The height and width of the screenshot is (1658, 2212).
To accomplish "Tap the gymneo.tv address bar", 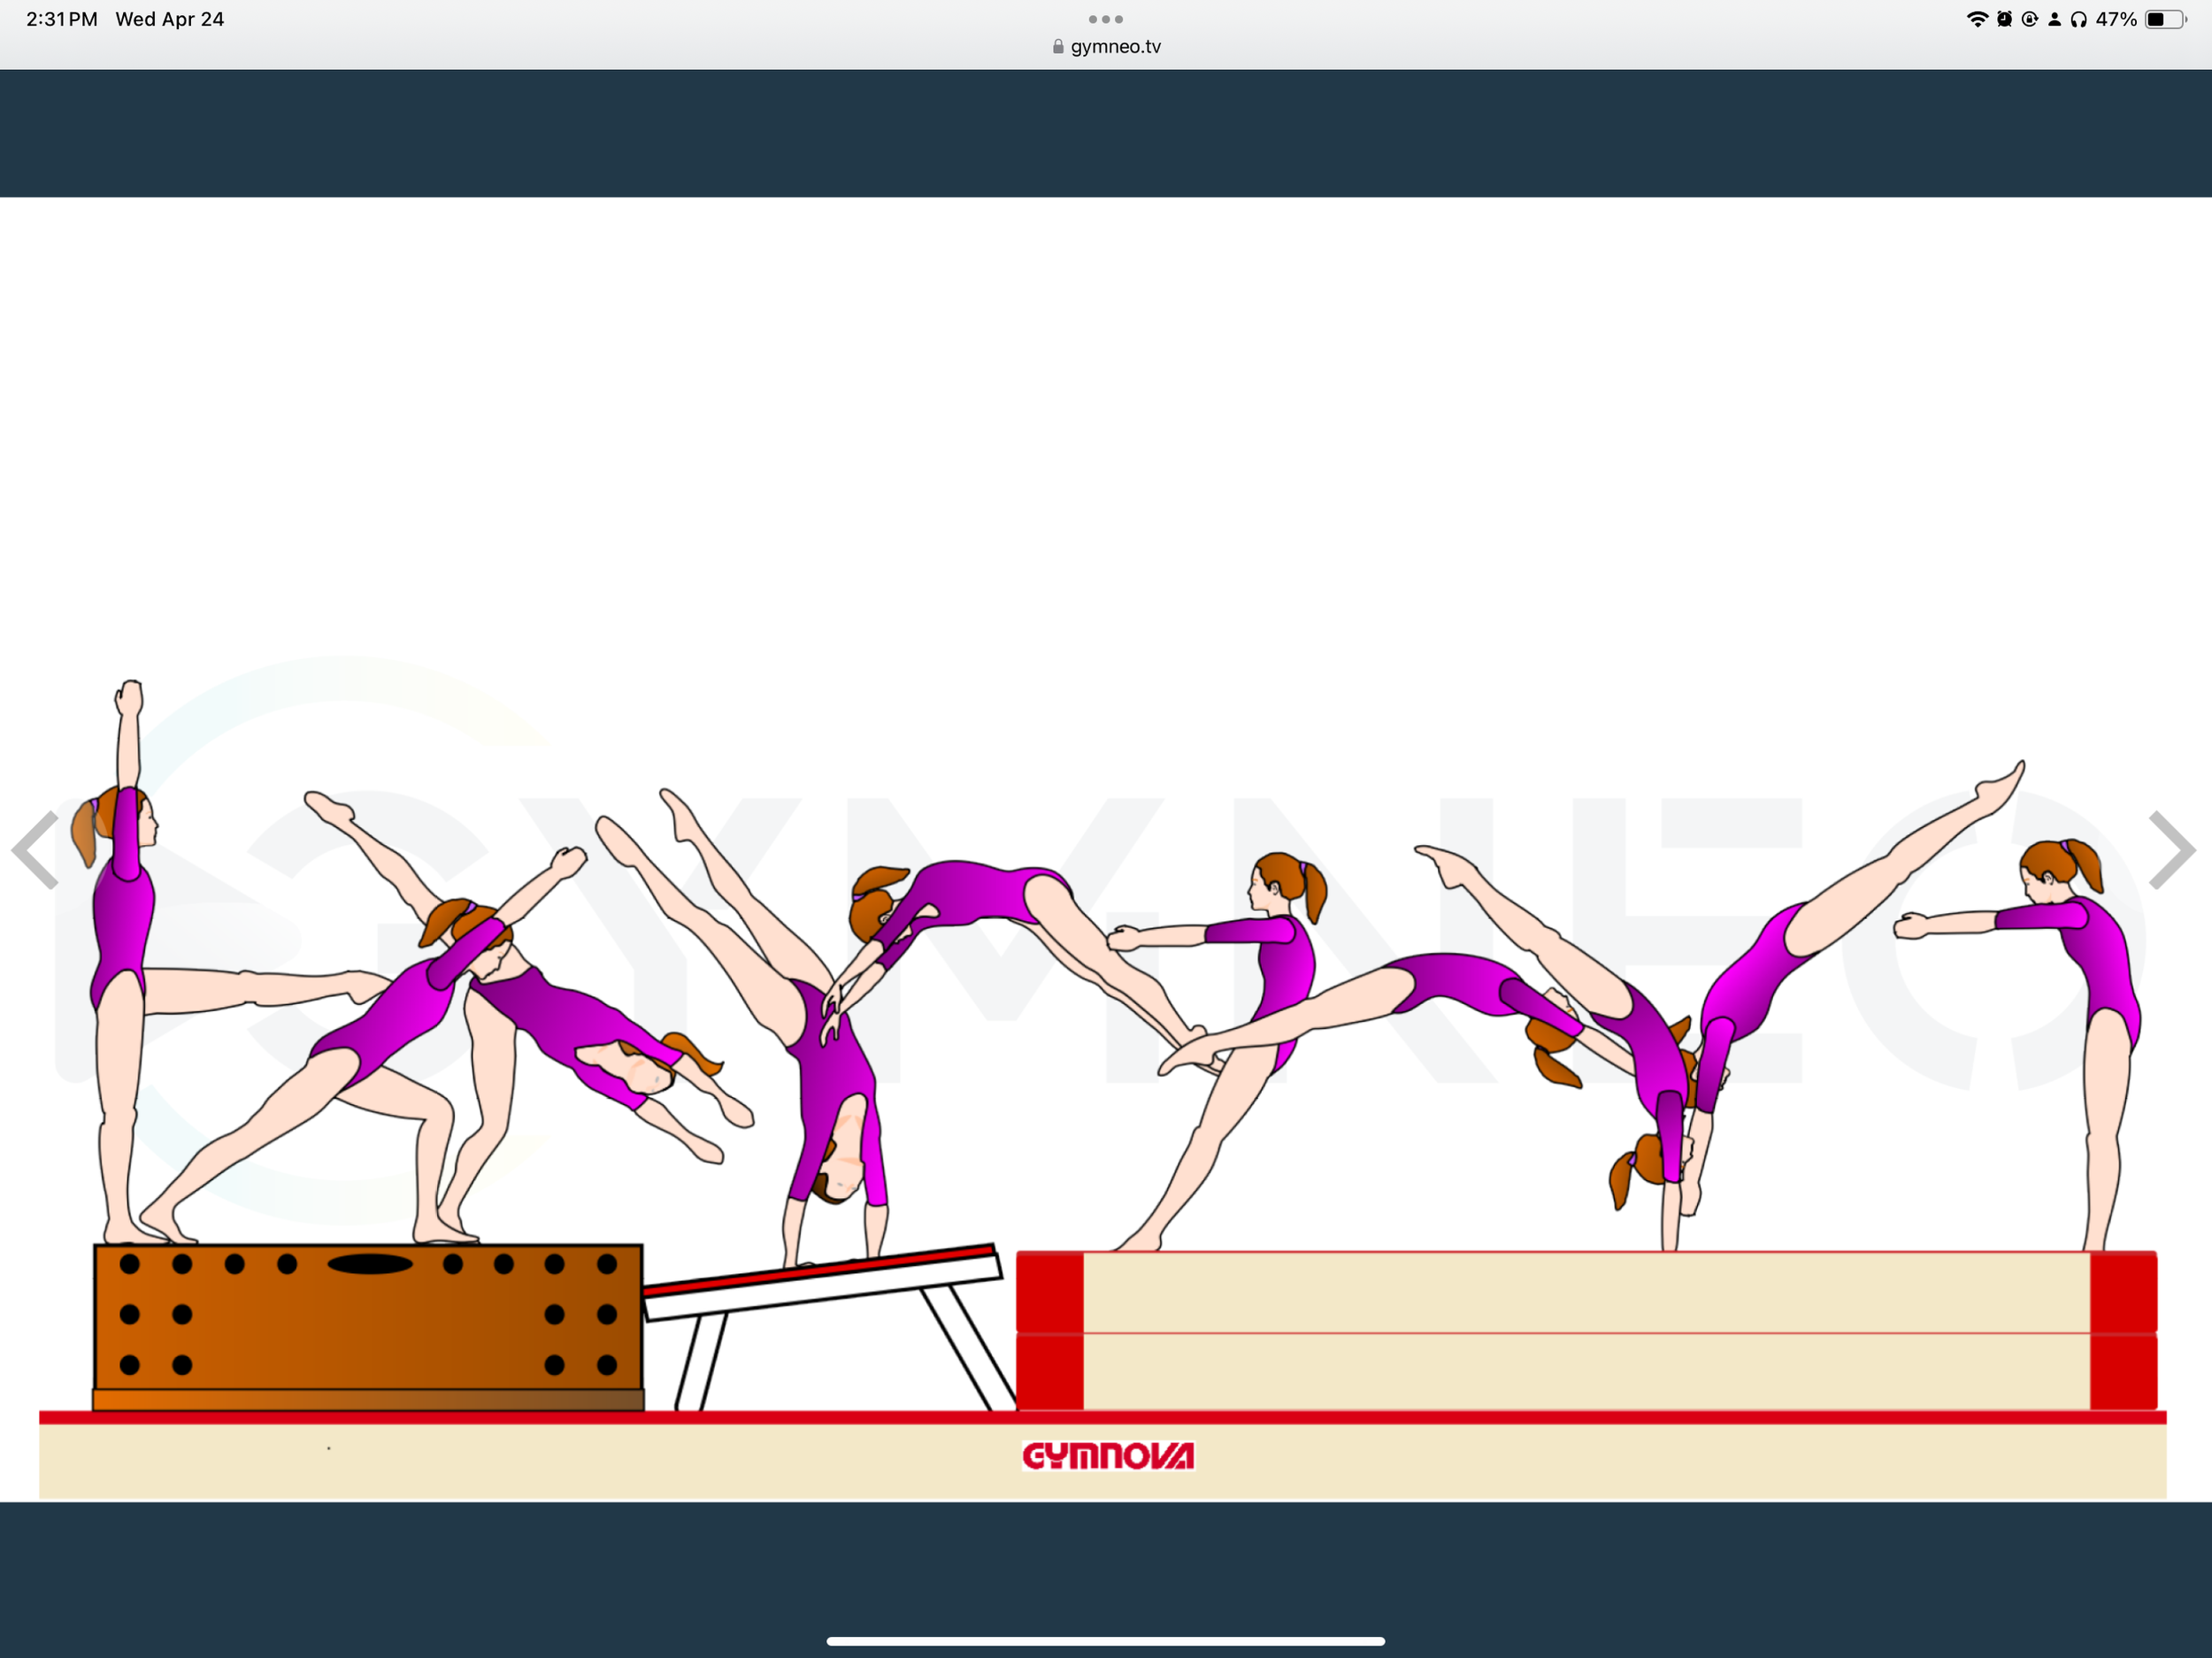I will tap(1115, 47).
